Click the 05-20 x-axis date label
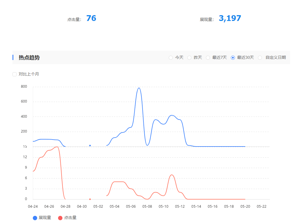The image size is (293, 224). coord(245,207)
